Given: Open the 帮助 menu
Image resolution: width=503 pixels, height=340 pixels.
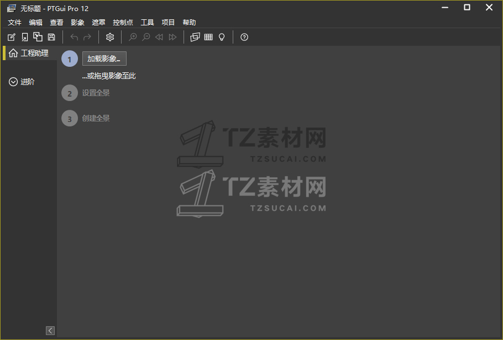Looking at the screenshot, I should [x=189, y=23].
